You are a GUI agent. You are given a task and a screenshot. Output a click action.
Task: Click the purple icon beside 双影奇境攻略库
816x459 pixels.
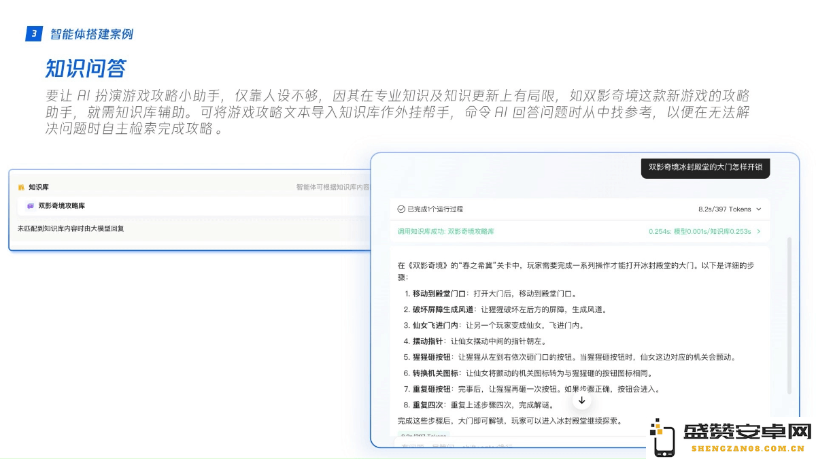[30, 205]
